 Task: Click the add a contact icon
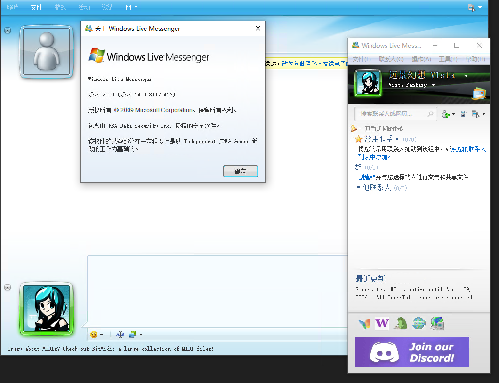pyautogui.click(x=446, y=114)
